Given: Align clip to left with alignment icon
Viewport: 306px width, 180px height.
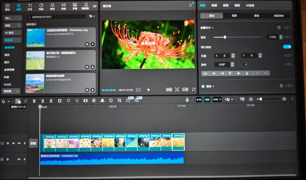Looking at the screenshot, I should click(x=205, y=73).
